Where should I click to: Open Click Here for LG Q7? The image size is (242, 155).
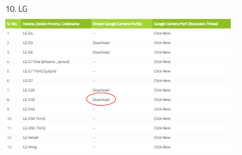162,81
